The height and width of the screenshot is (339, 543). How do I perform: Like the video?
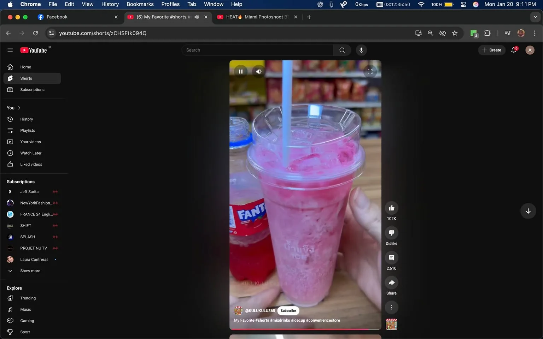[391, 208]
